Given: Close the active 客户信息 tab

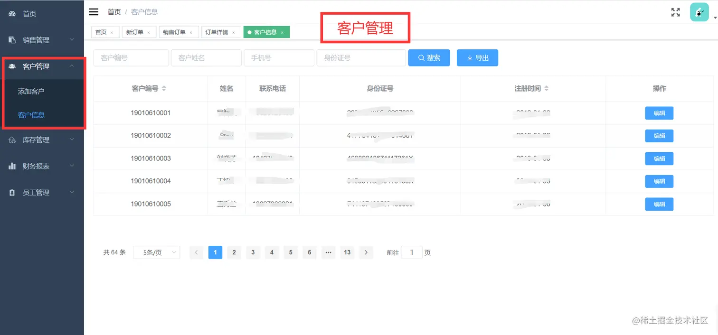Looking at the screenshot, I should point(282,32).
